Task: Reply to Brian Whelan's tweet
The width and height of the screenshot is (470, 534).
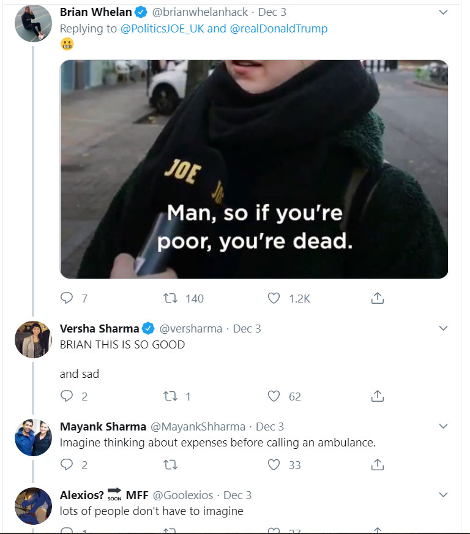Action: click(67, 298)
